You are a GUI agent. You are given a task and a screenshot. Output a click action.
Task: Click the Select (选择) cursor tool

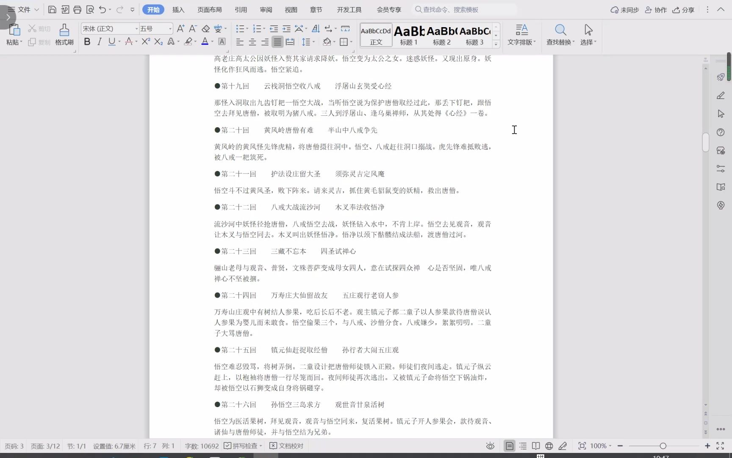click(588, 34)
